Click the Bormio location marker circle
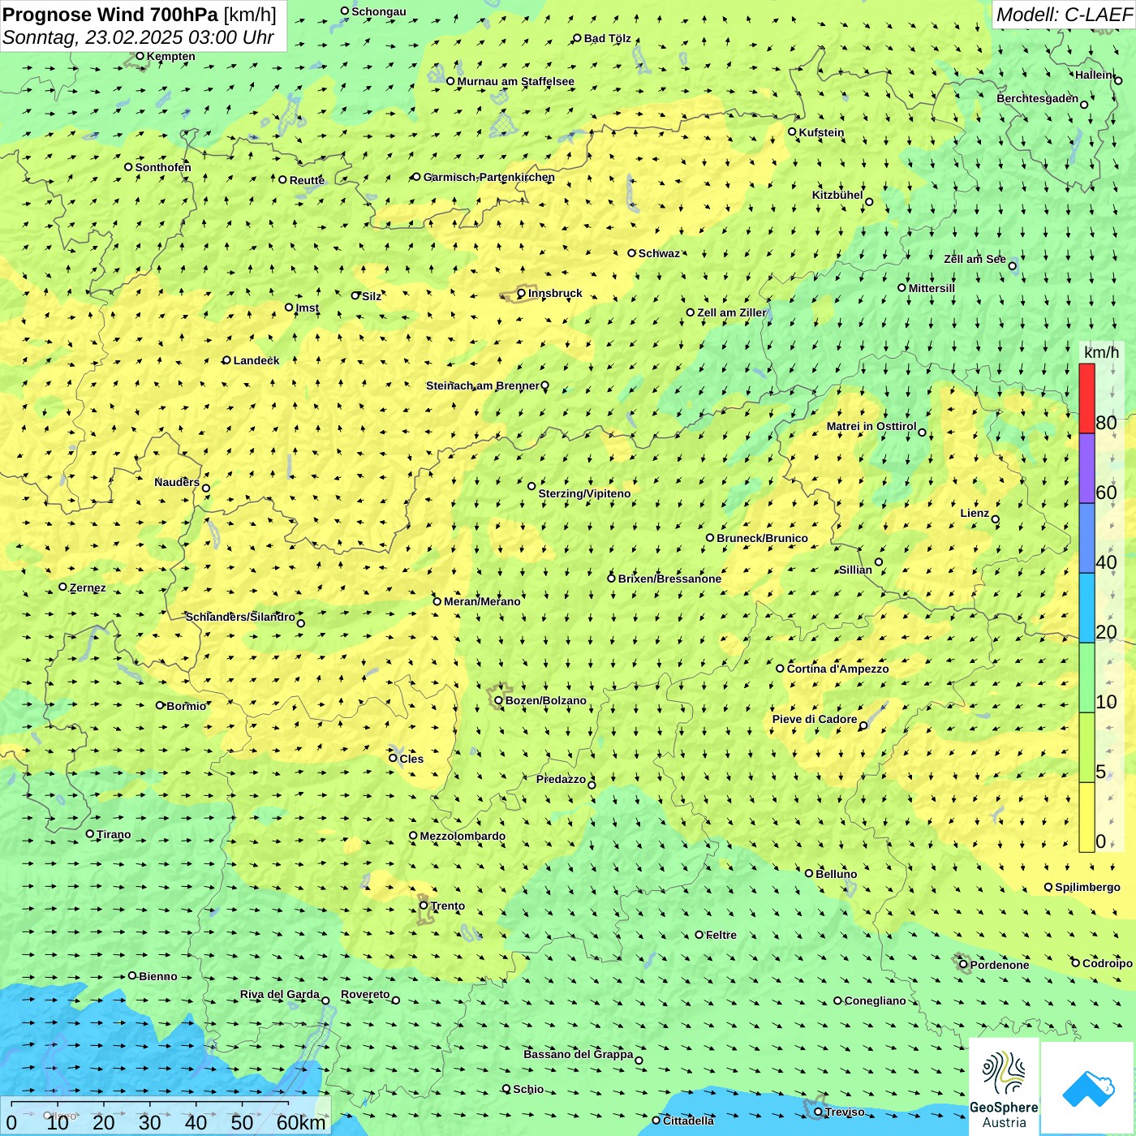Viewport: 1136px width, 1136px height. coord(160,705)
